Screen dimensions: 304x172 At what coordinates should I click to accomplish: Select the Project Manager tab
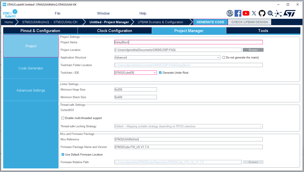(x=189, y=31)
